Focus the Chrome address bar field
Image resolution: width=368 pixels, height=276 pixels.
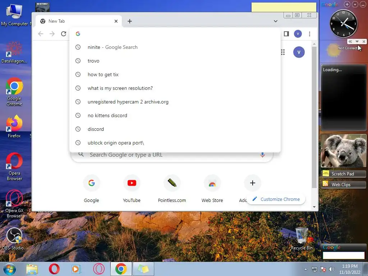[x=175, y=34]
